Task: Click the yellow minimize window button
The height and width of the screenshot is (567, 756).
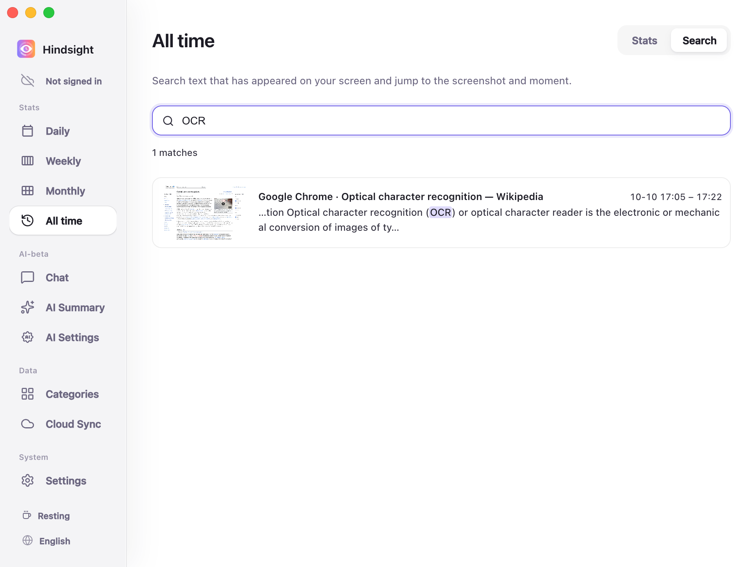Action: [31, 13]
